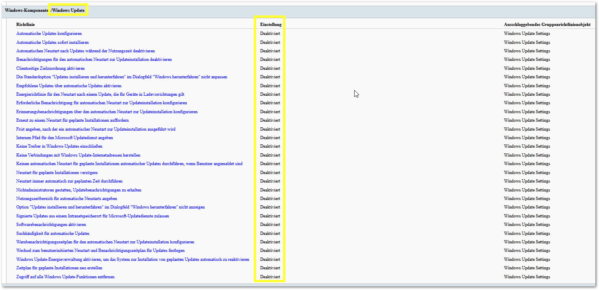Click 'Zugriff auf alle Windows Update-Funktionen entfernen'
This screenshot has width=599, height=290.
pos(65,277)
